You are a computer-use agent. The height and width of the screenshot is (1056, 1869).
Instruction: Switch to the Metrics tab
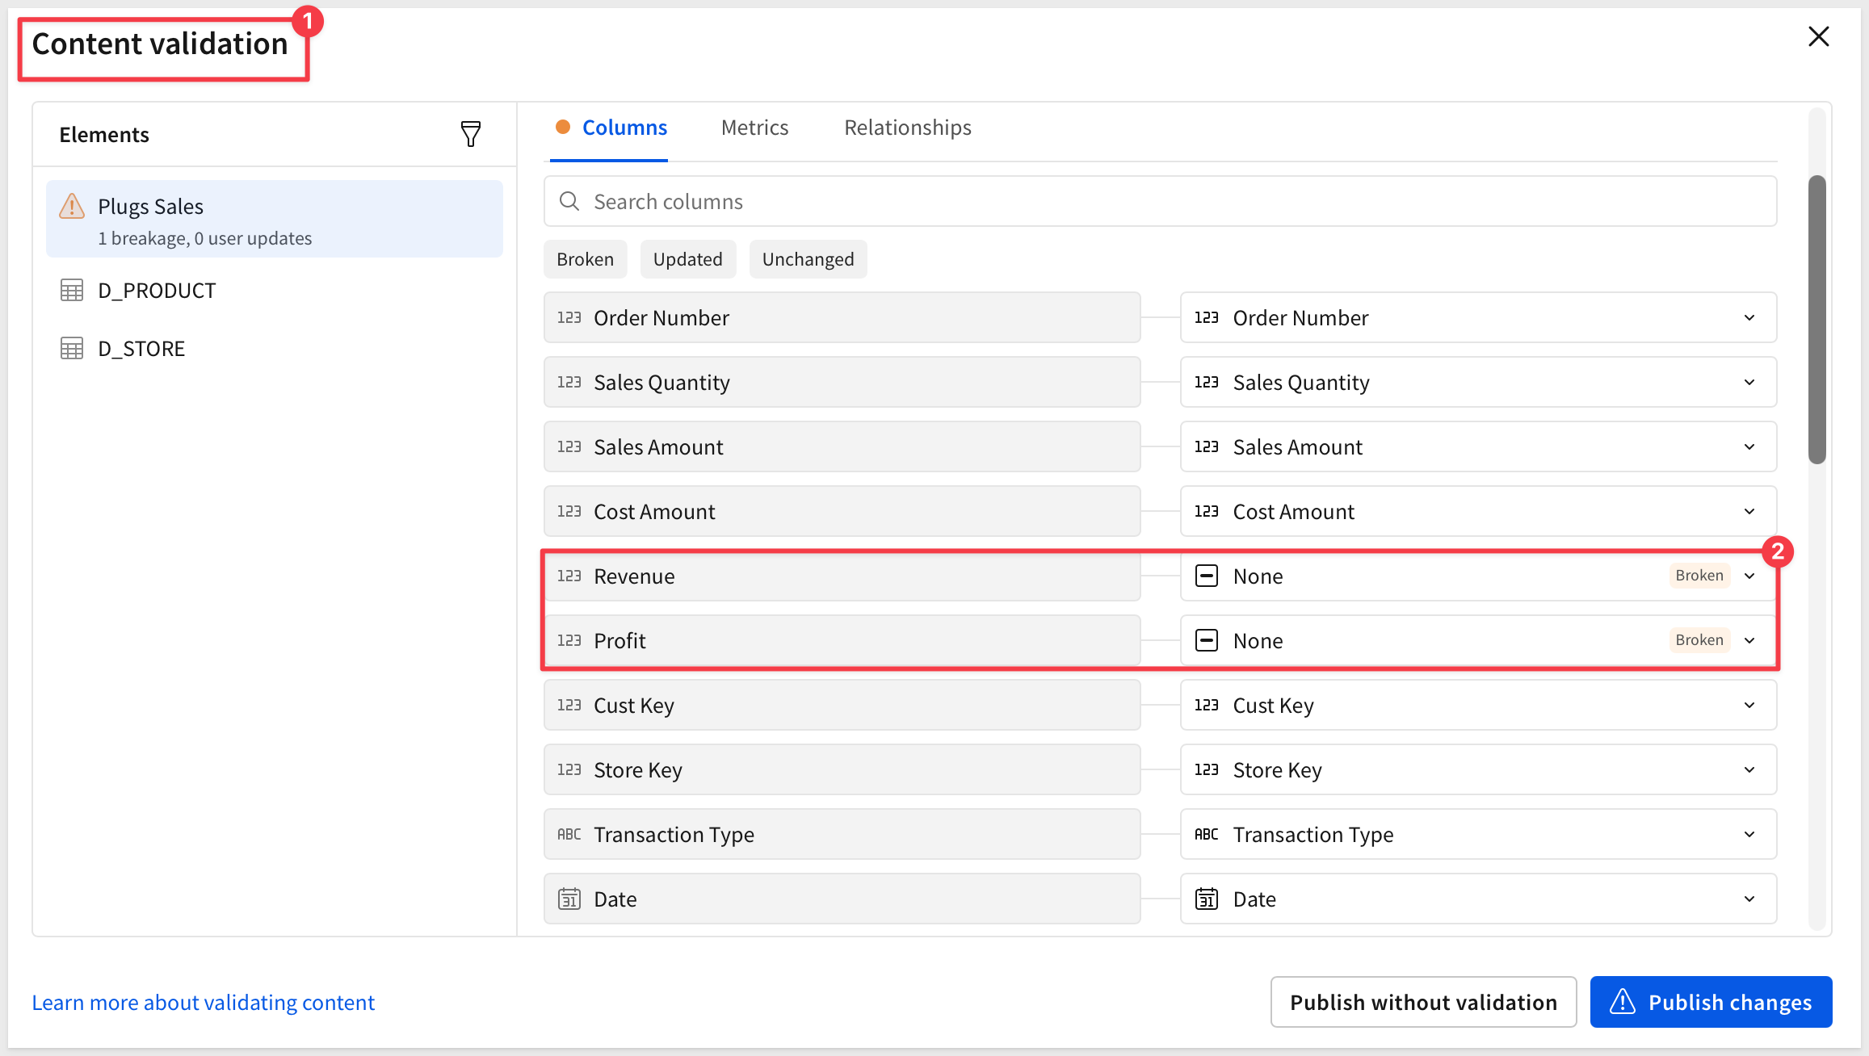coord(754,128)
